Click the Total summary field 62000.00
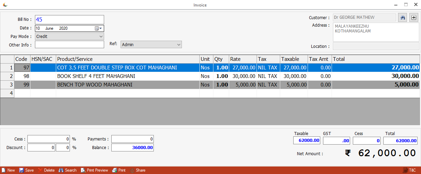This screenshot has height=174, width=421. (400, 140)
